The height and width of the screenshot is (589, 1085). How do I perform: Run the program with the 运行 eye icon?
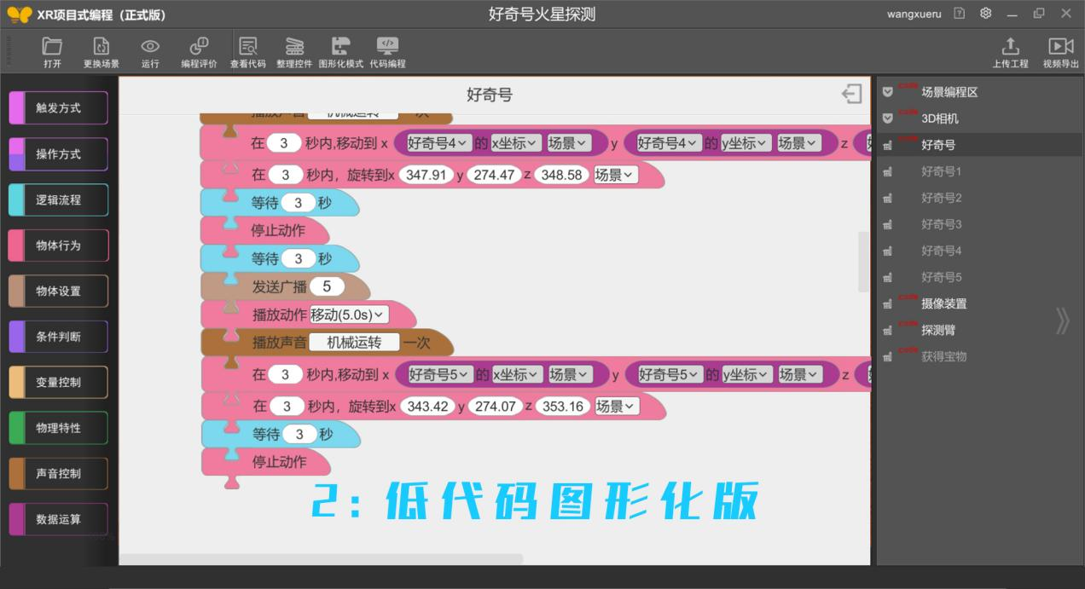tap(150, 50)
